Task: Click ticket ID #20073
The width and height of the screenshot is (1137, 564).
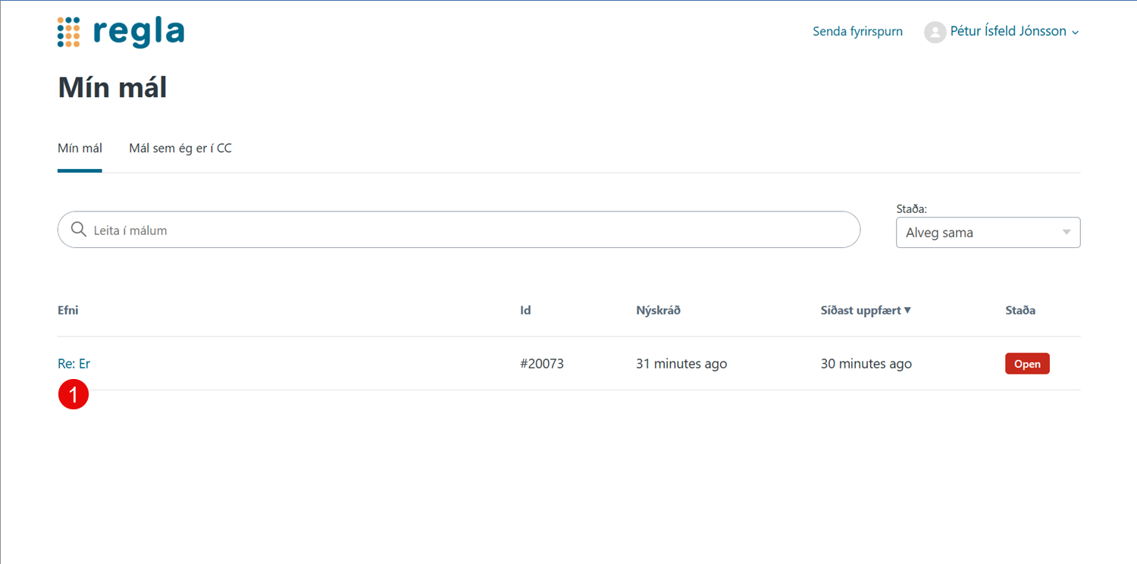Action: [541, 364]
